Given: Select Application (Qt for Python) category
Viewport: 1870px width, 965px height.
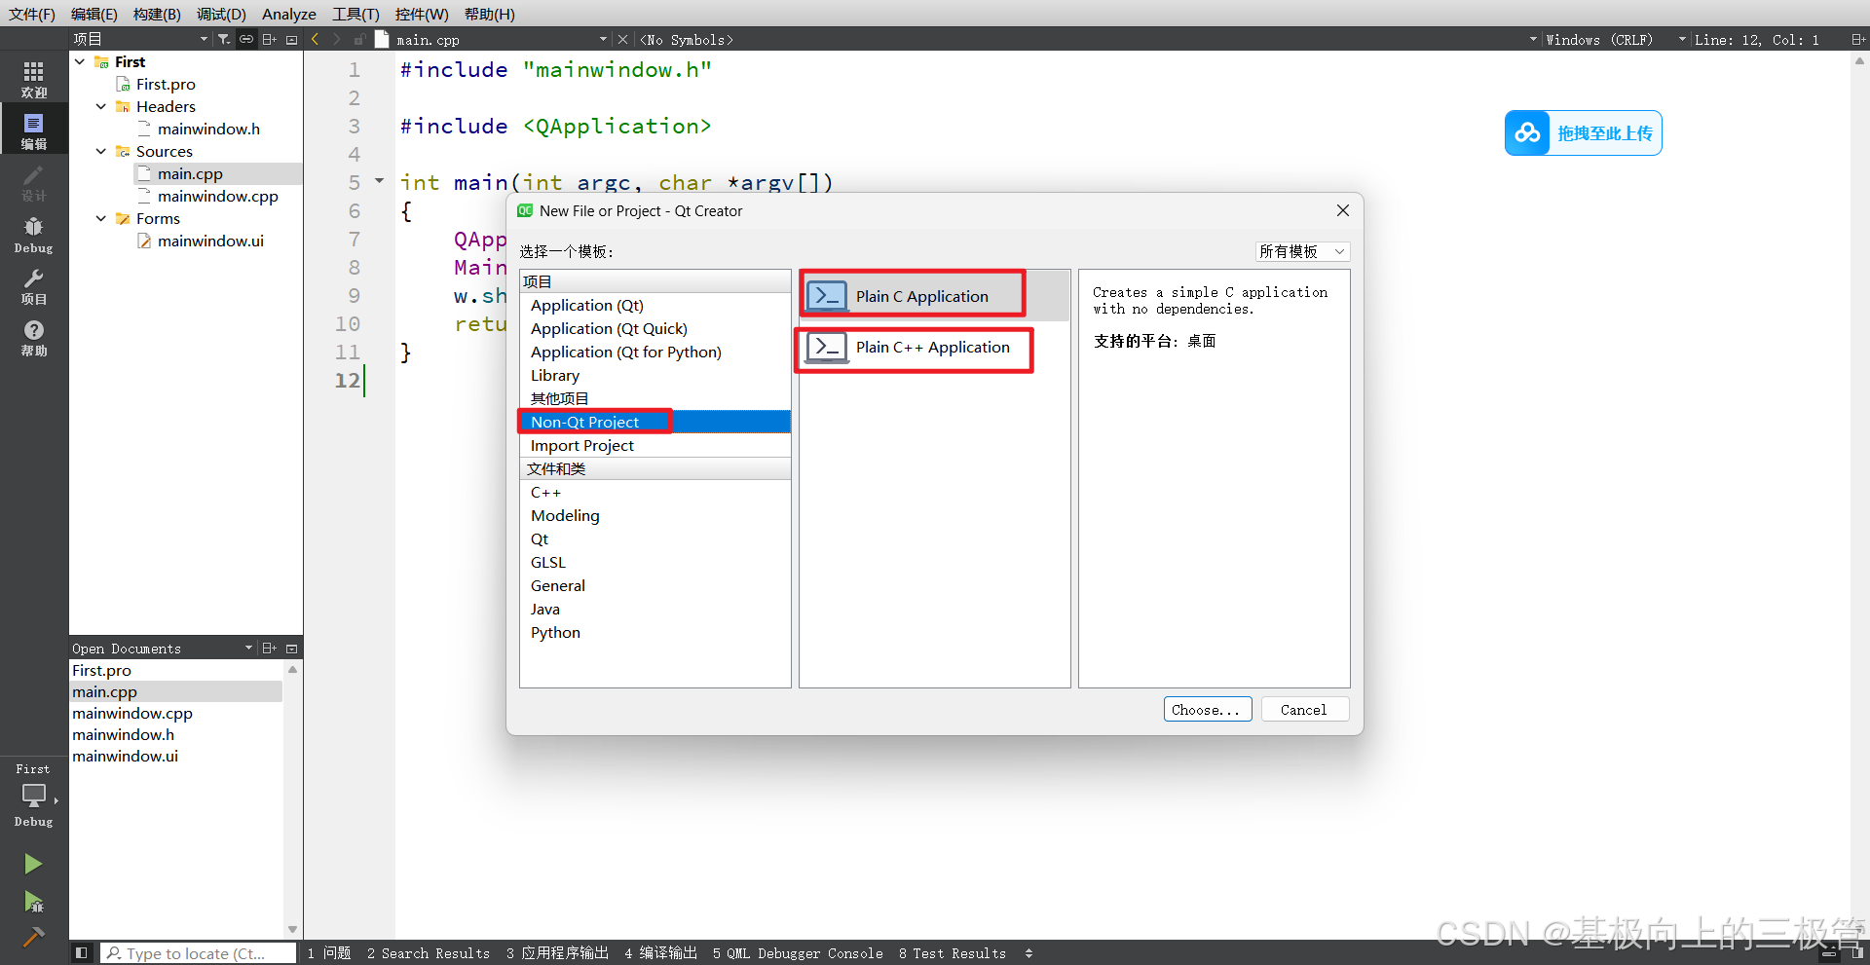Looking at the screenshot, I should pyautogui.click(x=654, y=352).
